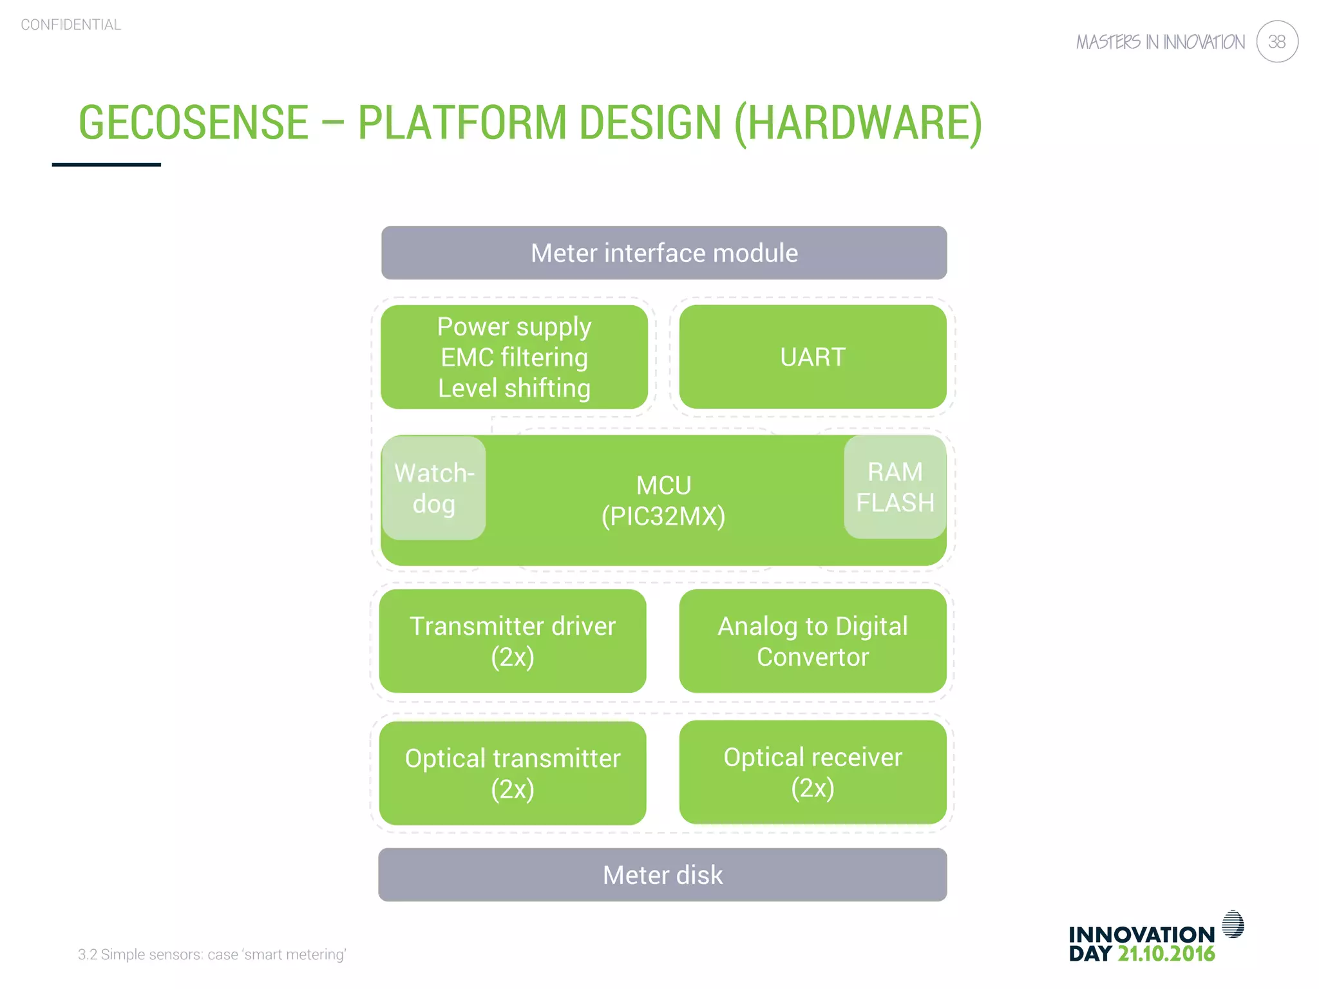Select the Optical receiver (2x) block
This screenshot has width=1319, height=989.
point(812,772)
